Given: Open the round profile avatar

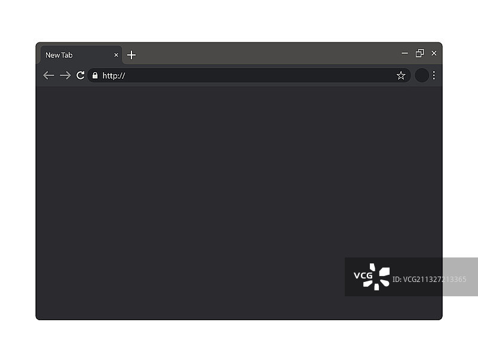Looking at the screenshot, I should (x=422, y=75).
